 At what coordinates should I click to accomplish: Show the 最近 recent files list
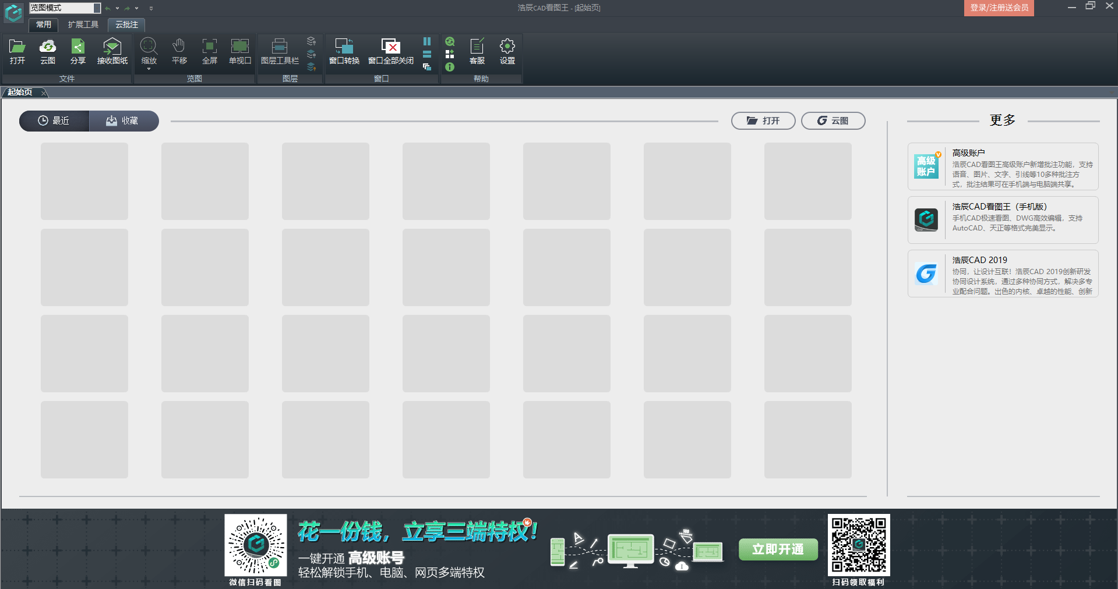54,120
